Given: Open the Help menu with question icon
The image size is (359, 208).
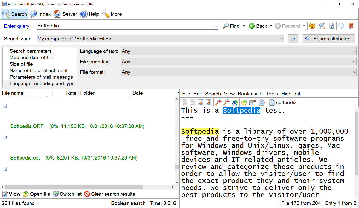Looking at the screenshot, I should (89, 14).
